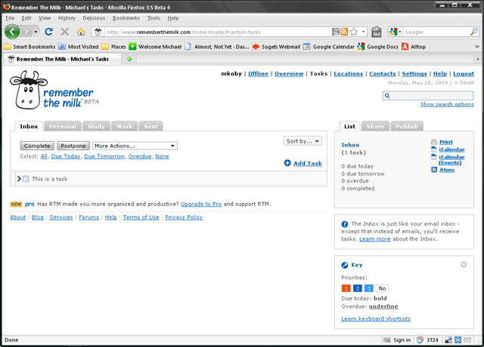484x347 pixels.
Task: Reload the page with Firefox's refresh icon
Action: [48, 32]
